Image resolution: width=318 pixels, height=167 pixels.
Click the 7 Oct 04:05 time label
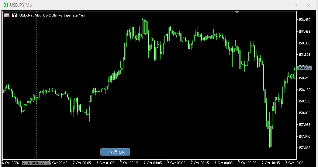(153, 163)
